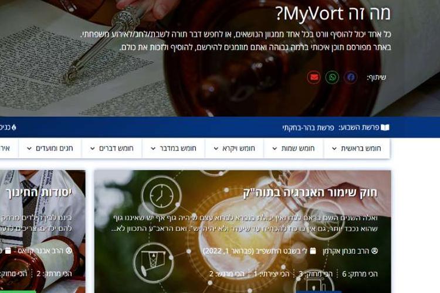The height and width of the screenshot is (293, 440).
Task: Share via the WhatsApp icon
Action: (x=332, y=77)
